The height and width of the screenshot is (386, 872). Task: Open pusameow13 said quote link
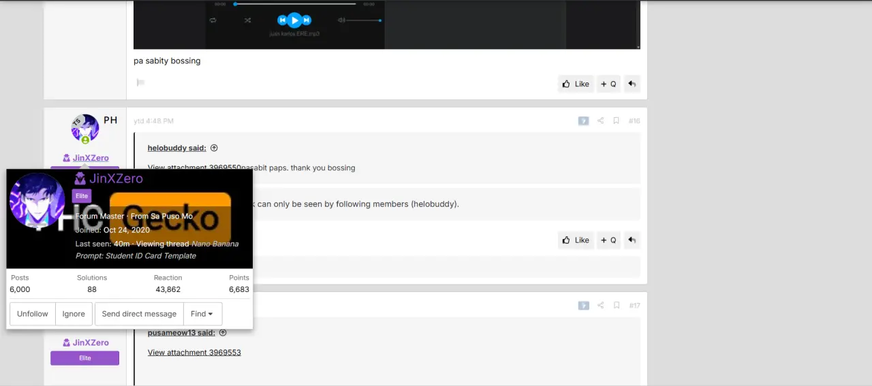coord(181,333)
